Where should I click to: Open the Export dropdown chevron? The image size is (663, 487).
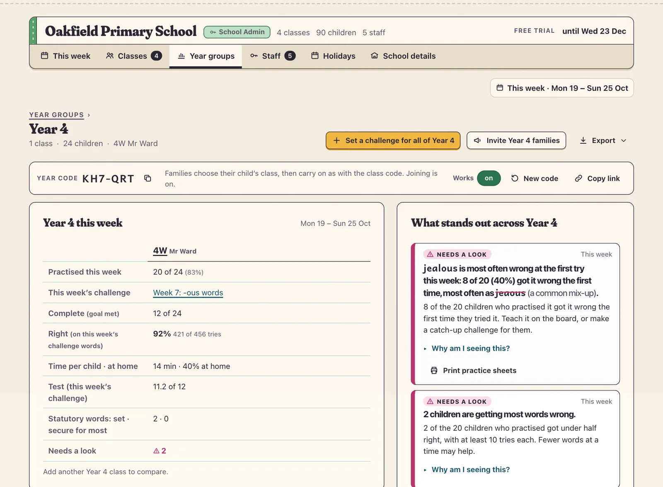click(x=624, y=141)
